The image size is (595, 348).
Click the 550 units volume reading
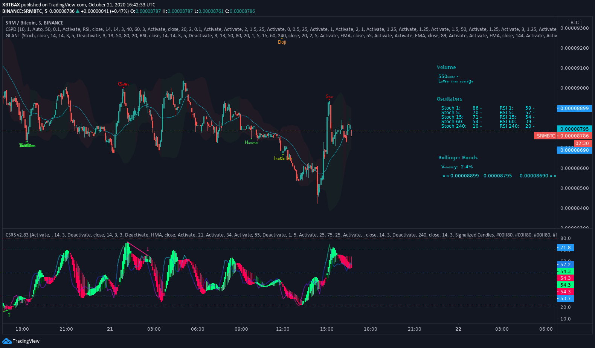pyautogui.click(x=448, y=76)
